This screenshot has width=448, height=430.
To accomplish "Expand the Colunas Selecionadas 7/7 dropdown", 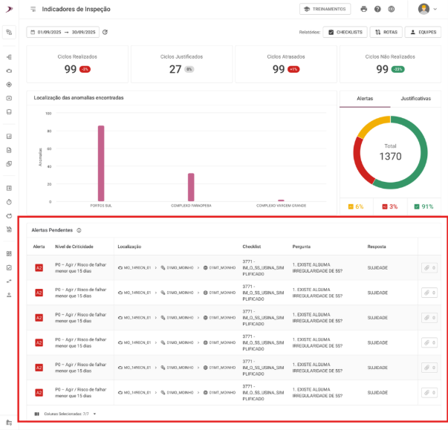I will tap(65, 413).
